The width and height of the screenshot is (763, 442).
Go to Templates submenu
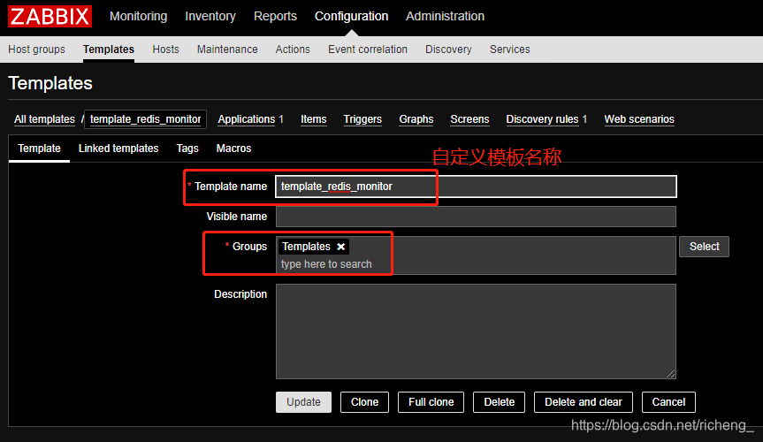tap(109, 50)
